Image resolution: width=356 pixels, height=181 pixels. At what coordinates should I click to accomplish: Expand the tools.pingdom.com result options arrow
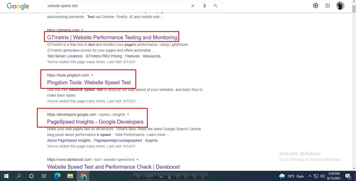(x=92, y=75)
